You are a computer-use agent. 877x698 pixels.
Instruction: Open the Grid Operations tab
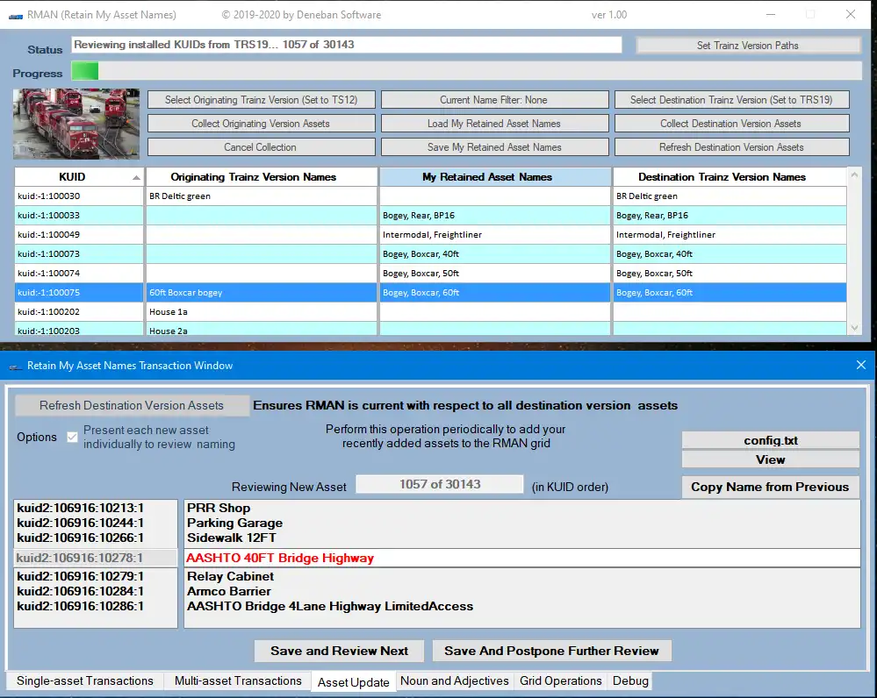click(x=560, y=680)
